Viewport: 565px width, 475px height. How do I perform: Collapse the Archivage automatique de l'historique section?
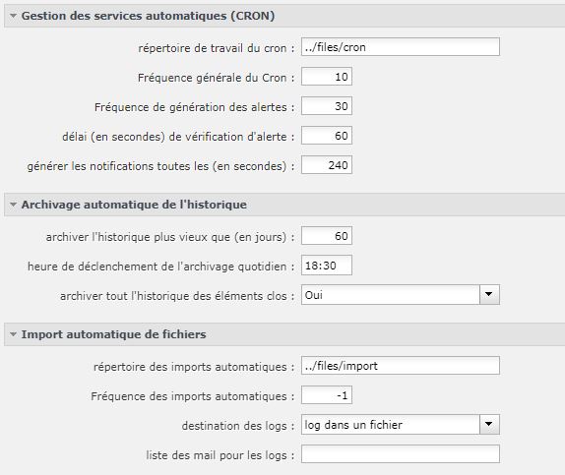point(14,205)
